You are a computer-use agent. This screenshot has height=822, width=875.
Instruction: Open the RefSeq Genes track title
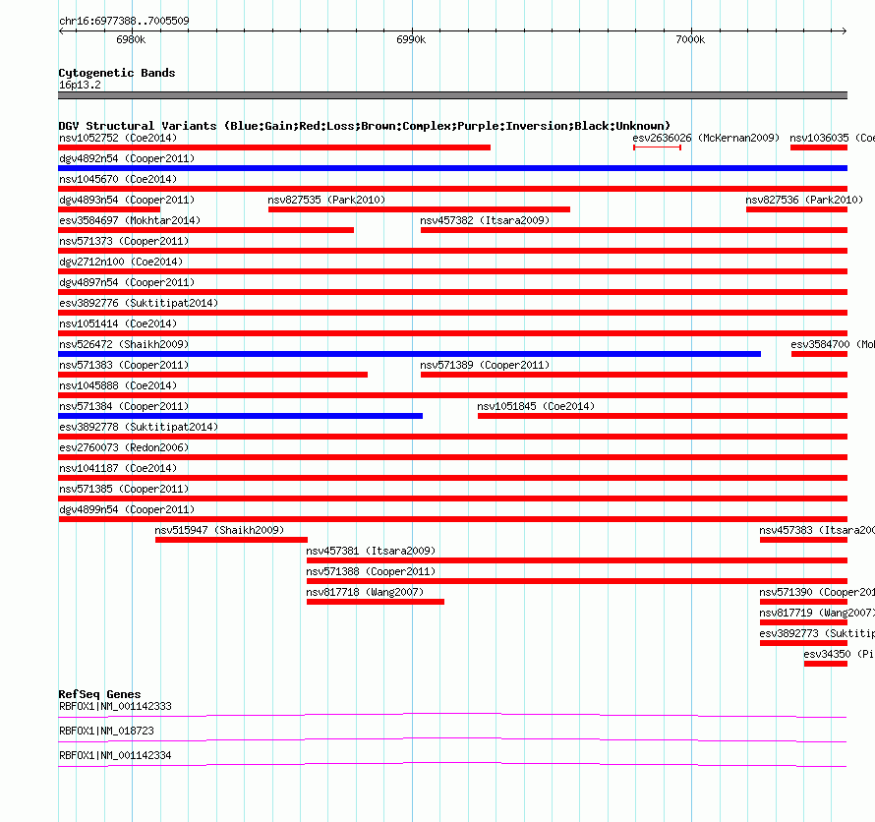click(x=99, y=694)
